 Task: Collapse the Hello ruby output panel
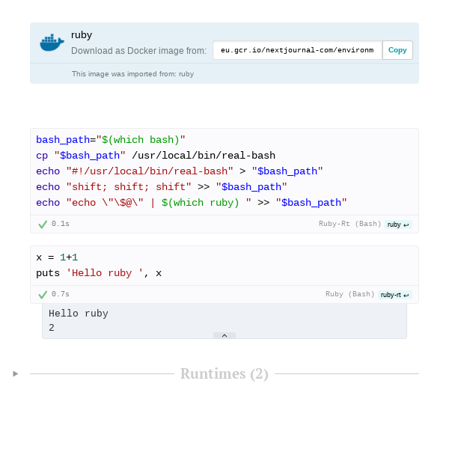point(224,335)
